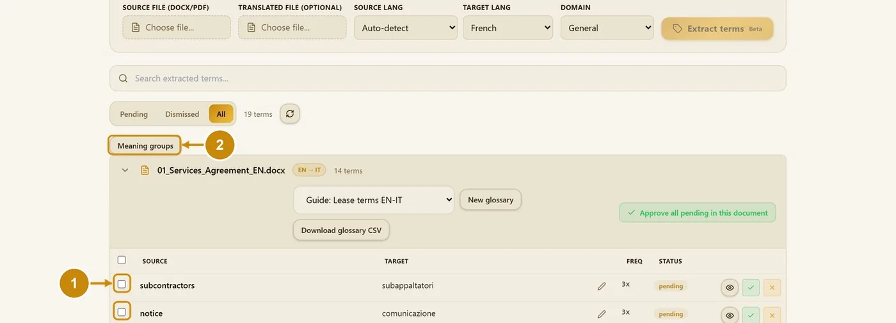Click the pending status badge for notice
Viewport: 896px width, 323px height.
[x=671, y=314]
